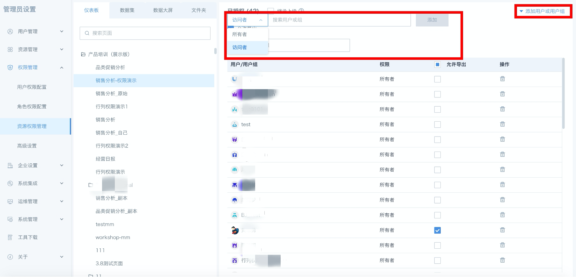
Task: Uncheck the checked 允许导出 checkbox
Action: (x=437, y=231)
